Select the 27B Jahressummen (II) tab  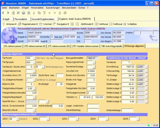click(35, 46)
